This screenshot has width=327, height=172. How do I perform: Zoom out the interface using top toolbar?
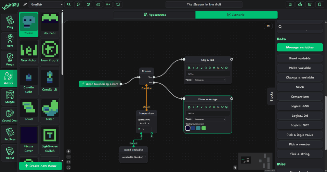point(69,4)
